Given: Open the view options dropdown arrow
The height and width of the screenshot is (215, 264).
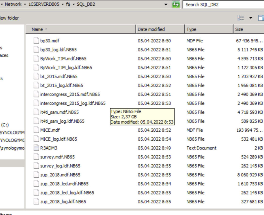Looking at the screenshot, I should point(251,18).
